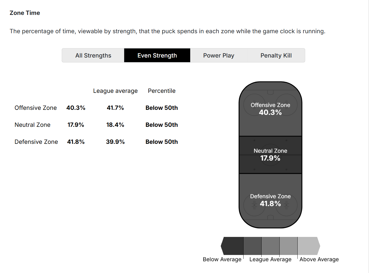Click the Defensive Zone row label in table
Image resolution: width=369 pixels, height=273 pixels.
point(36,142)
